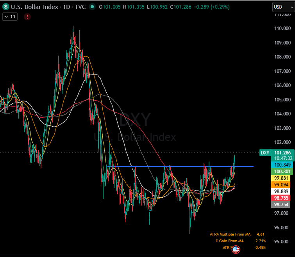The width and height of the screenshot is (295, 257).
Task: Click the low value L100.952
Action: coord(157,7)
